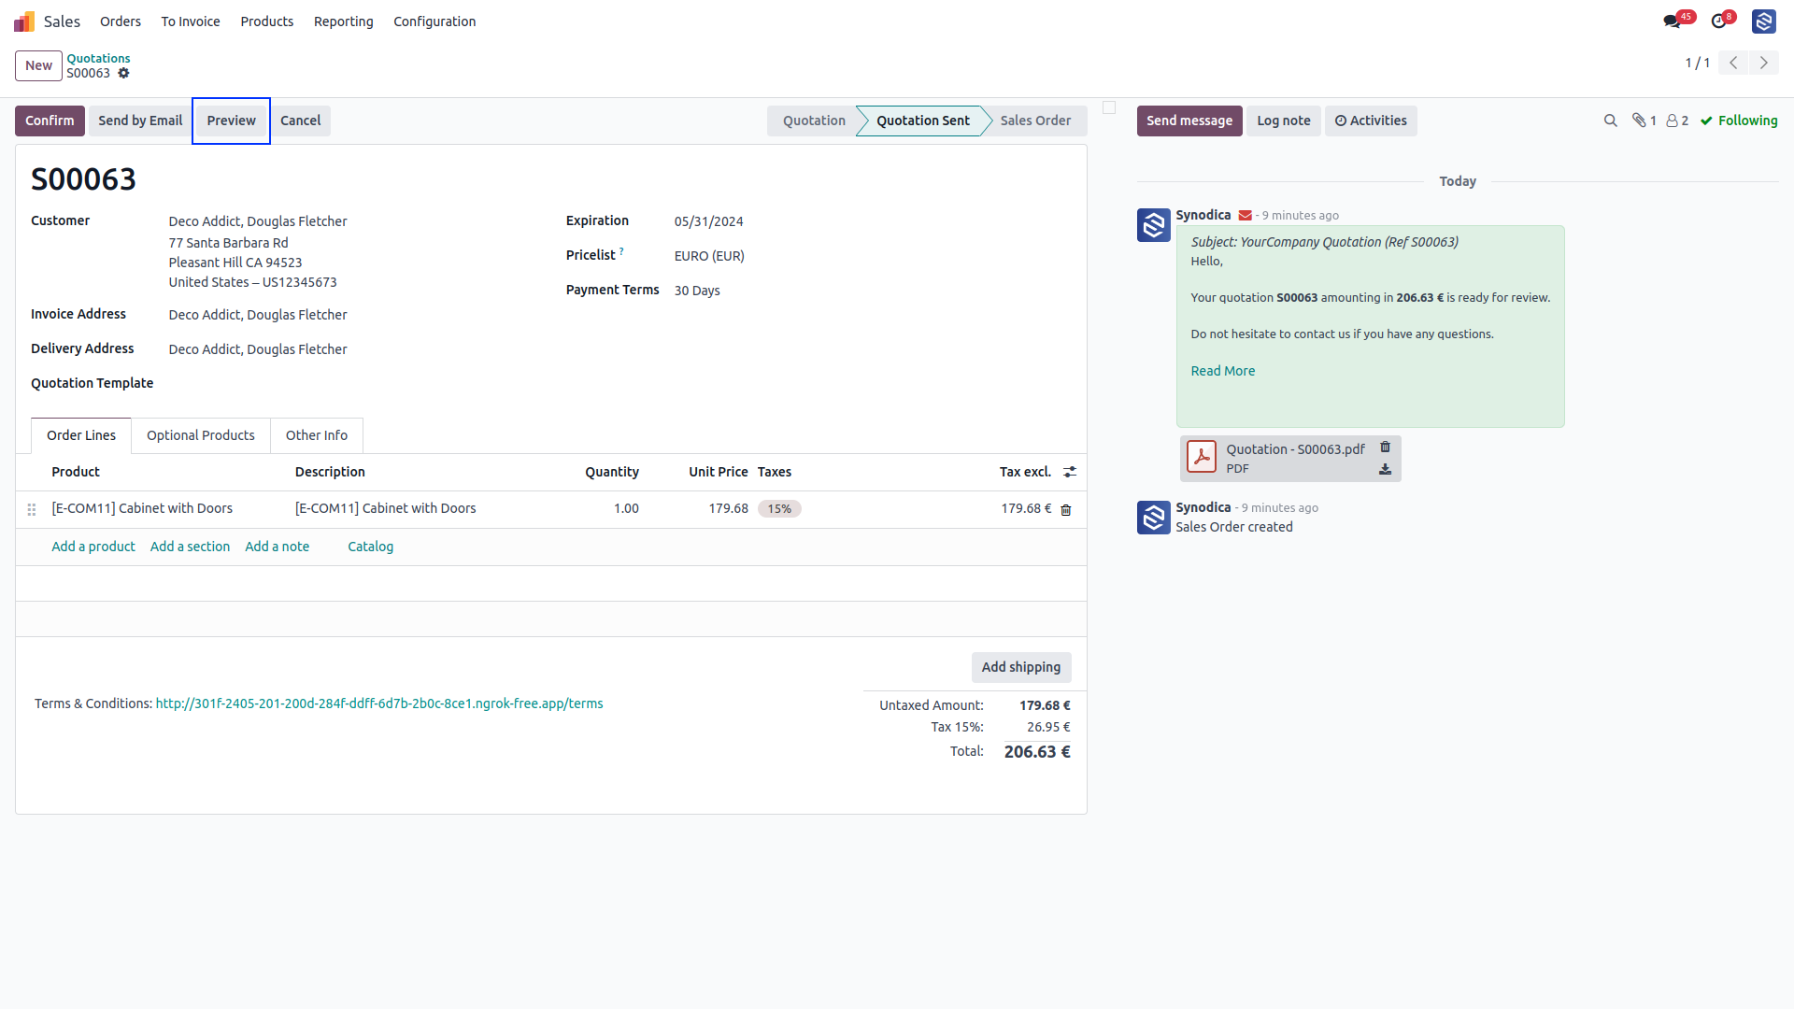Delete the Quotation - S00063.pdf attachment
Screen dimensions: 1794x1009
[1386, 448]
